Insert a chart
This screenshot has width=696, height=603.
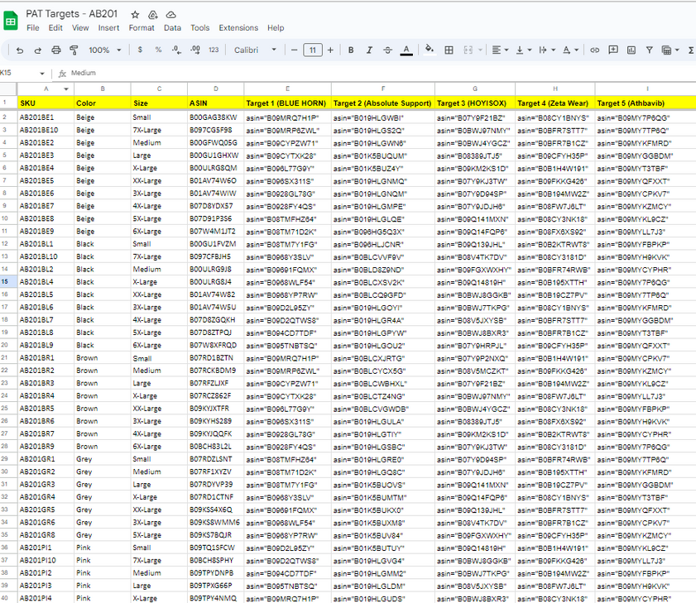click(631, 50)
